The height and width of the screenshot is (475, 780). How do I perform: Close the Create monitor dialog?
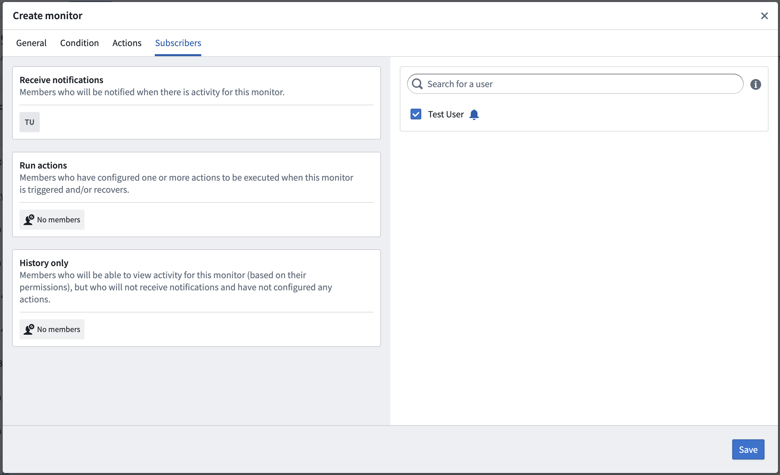point(764,16)
